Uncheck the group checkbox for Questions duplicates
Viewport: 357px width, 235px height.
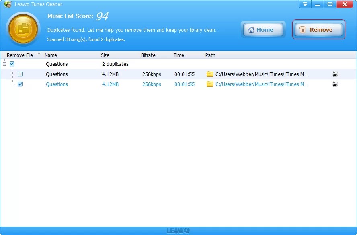coord(12,64)
